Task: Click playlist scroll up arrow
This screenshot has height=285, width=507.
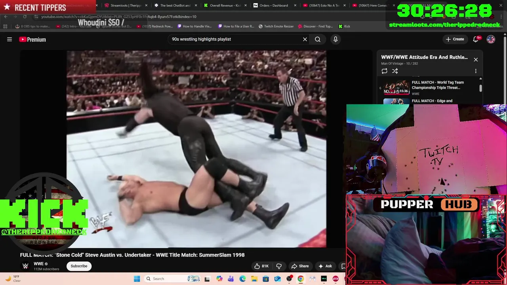Action: (480, 79)
